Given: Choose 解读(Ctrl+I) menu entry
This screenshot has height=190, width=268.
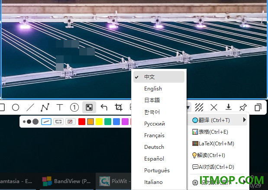Looking at the screenshot, I should tap(217, 155).
